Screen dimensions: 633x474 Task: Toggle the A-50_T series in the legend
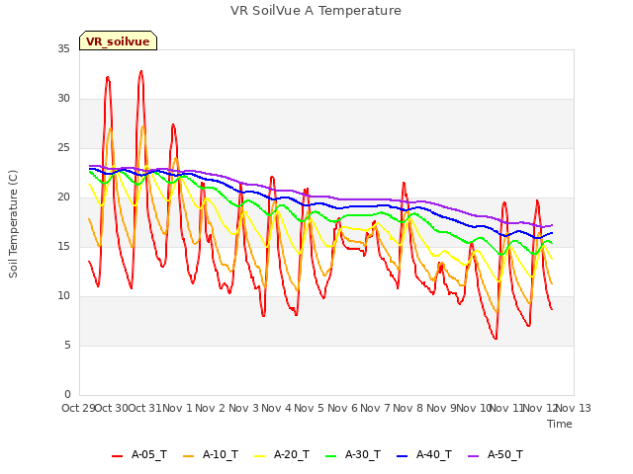coord(496,455)
